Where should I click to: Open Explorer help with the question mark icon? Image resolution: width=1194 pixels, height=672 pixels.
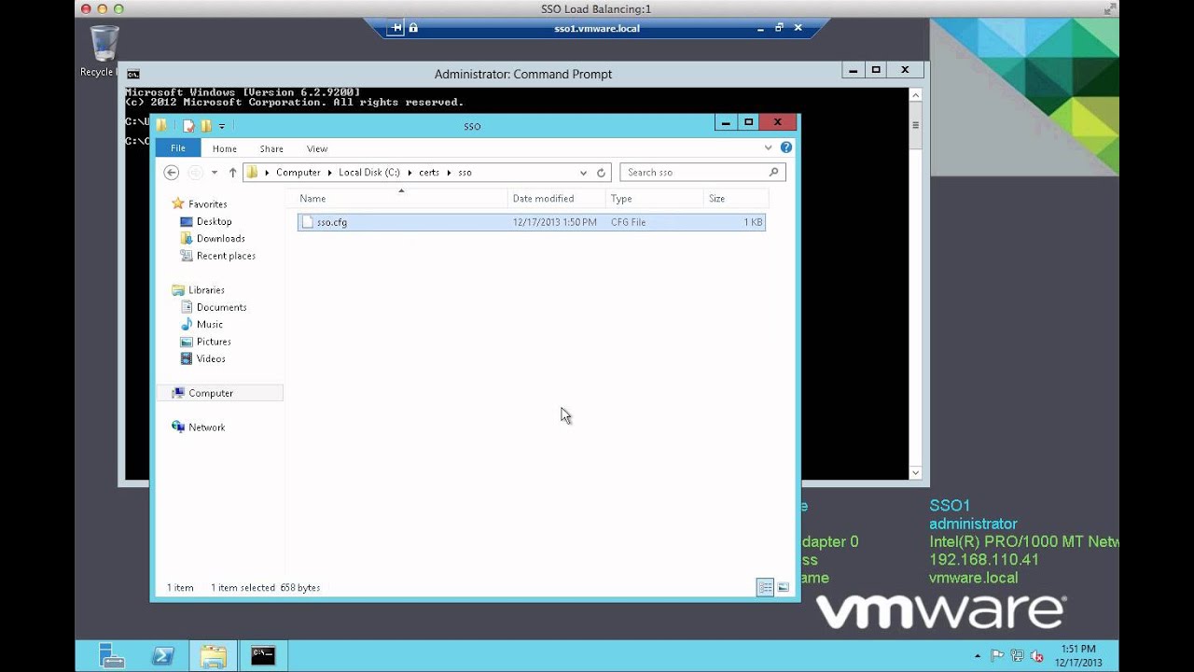coord(786,147)
